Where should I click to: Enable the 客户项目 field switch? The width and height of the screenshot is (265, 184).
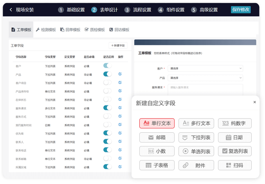tap(108, 83)
